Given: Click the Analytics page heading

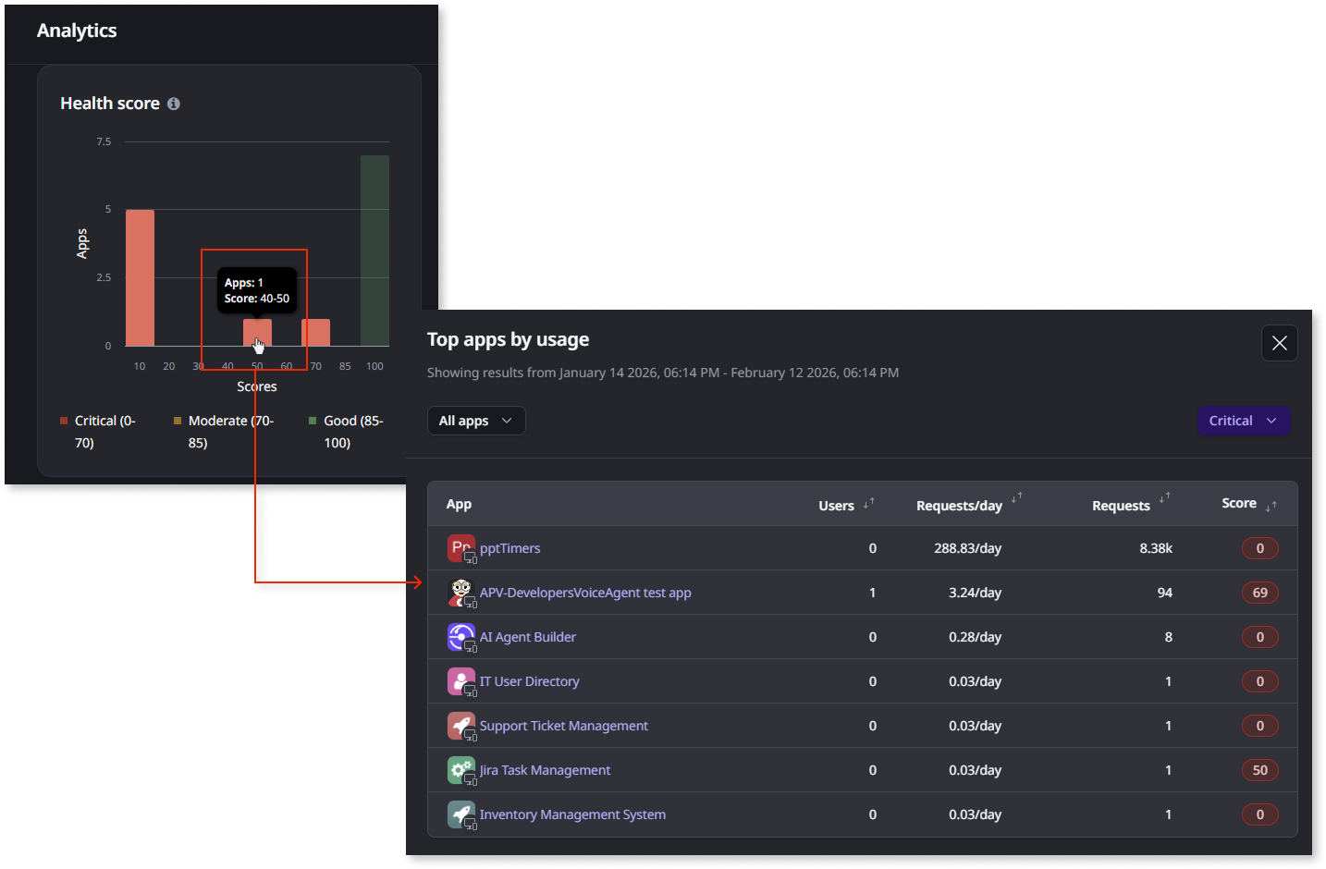Looking at the screenshot, I should (77, 31).
